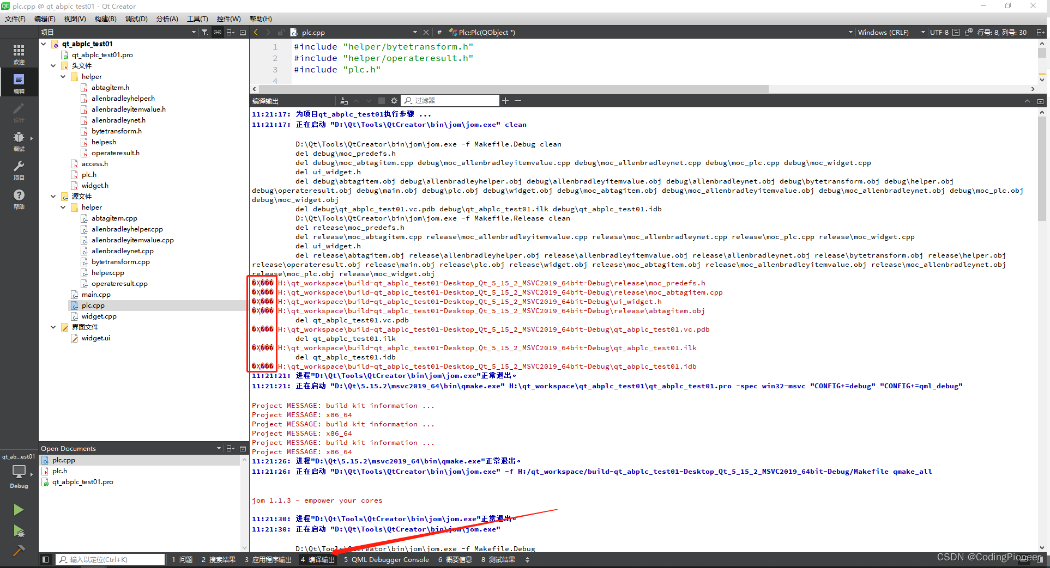Toggle the left sidebar visibility
The image size is (1050, 568).
click(x=46, y=559)
